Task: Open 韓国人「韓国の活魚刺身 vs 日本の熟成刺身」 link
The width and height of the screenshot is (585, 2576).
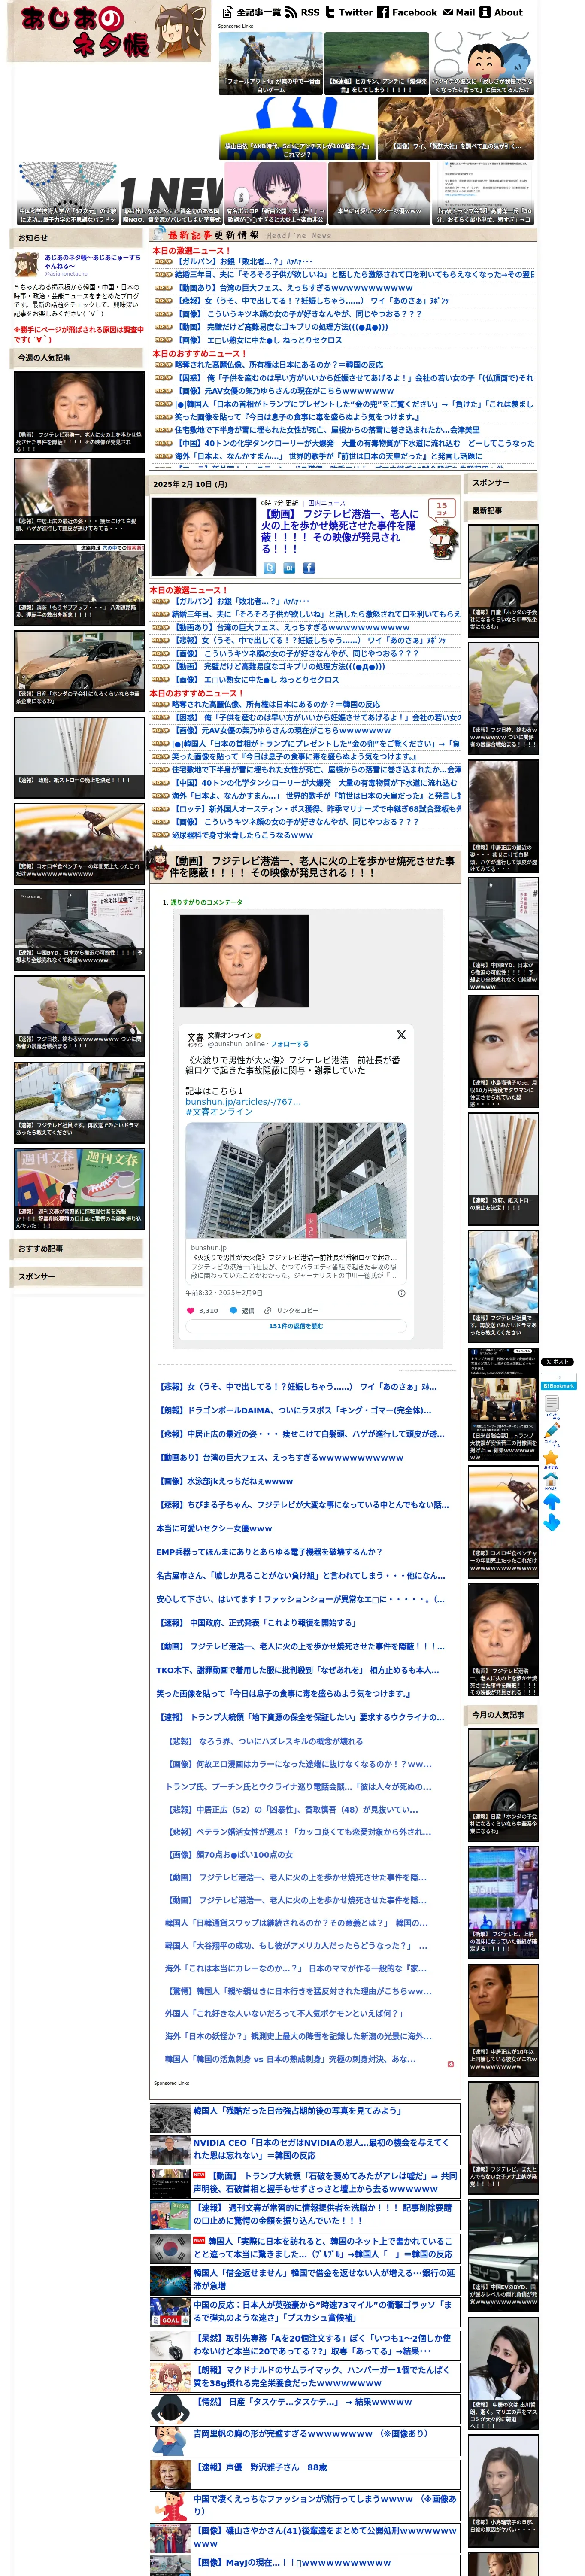Action: [x=290, y=2060]
